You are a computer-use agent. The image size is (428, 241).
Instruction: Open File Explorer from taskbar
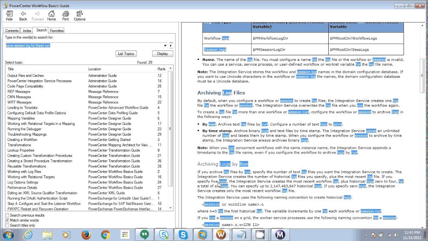pos(47,235)
